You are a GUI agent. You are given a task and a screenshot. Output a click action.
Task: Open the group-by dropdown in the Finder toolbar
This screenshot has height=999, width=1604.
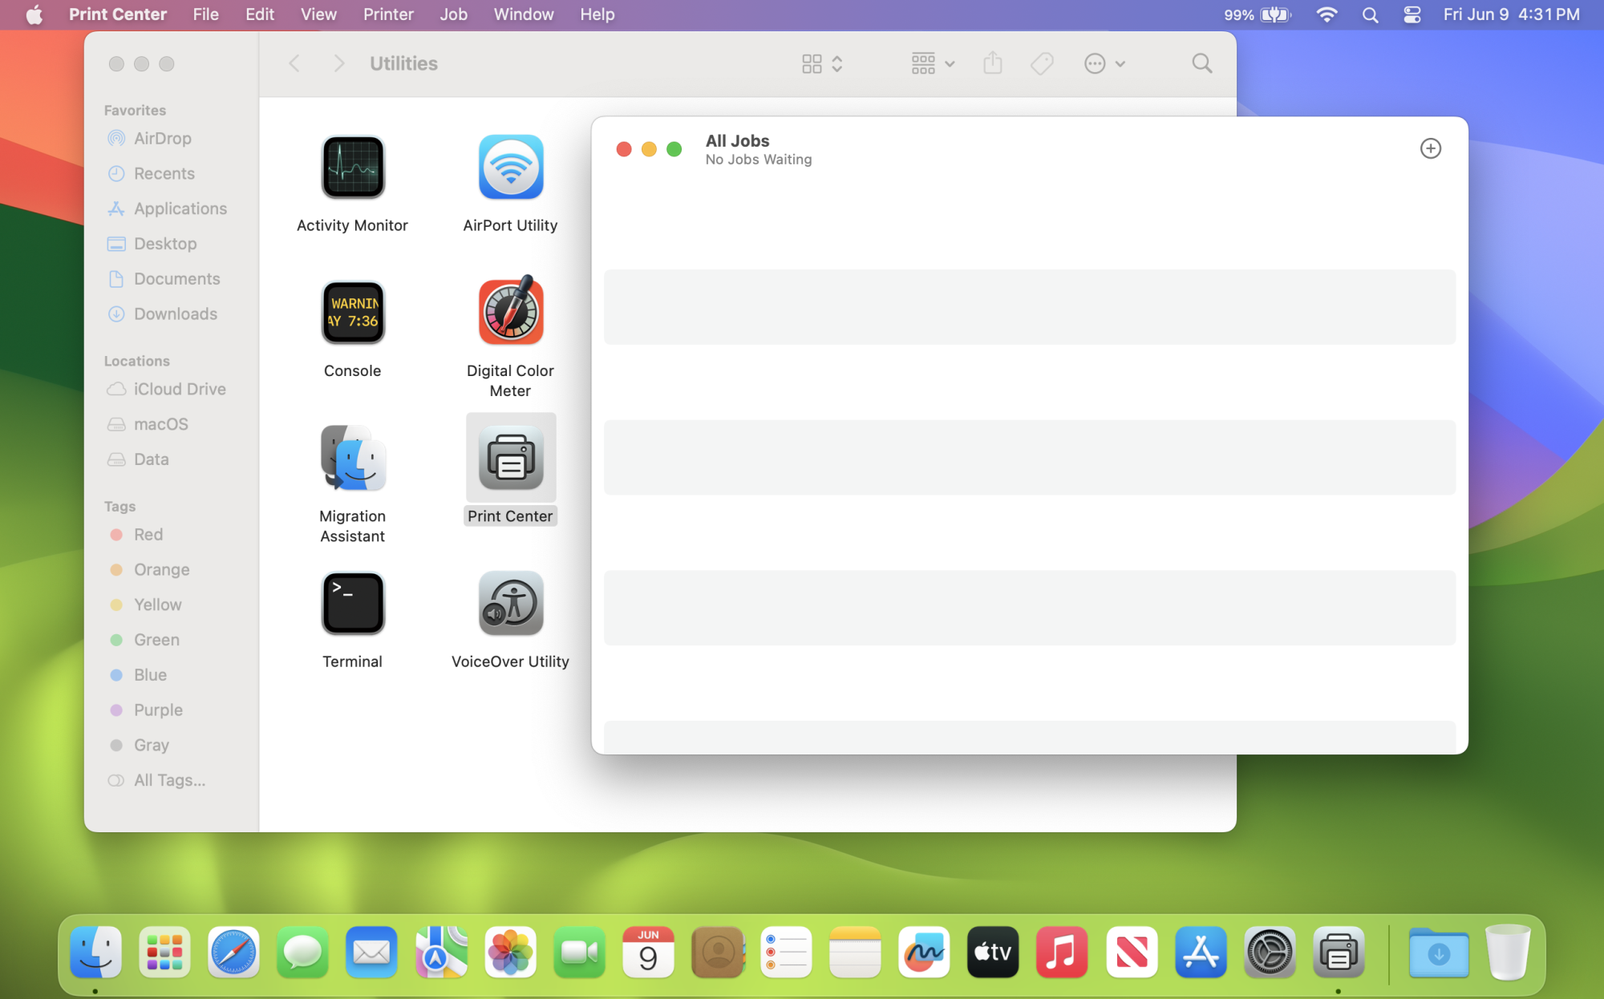933,63
